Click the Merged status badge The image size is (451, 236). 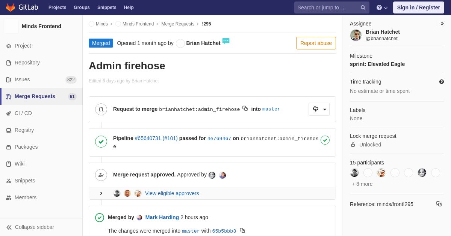pyautogui.click(x=101, y=43)
